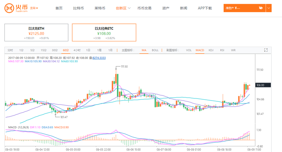The image size is (282, 152).
Task: Toggle net asset visibility eye icon
Action: [x=261, y=8]
